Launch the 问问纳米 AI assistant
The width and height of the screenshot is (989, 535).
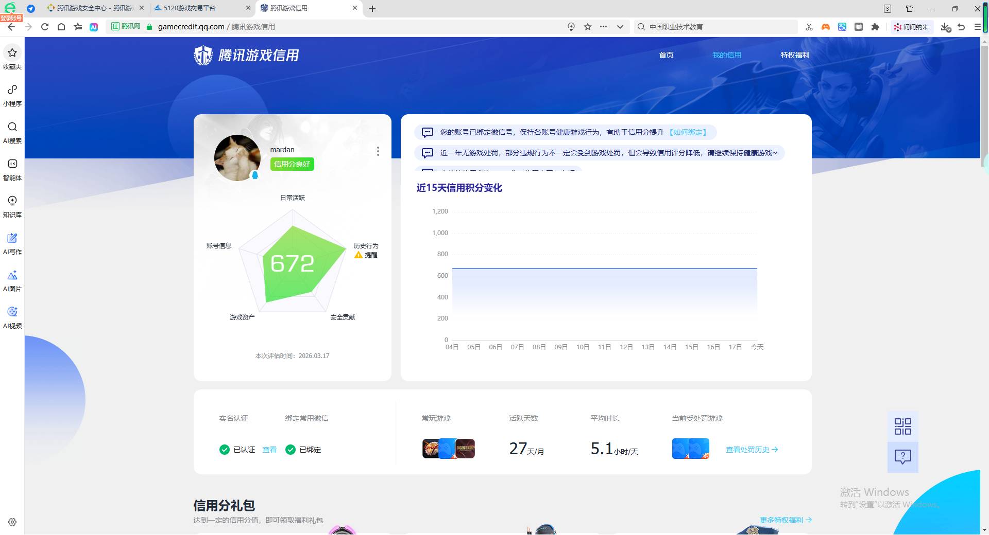[x=912, y=27]
